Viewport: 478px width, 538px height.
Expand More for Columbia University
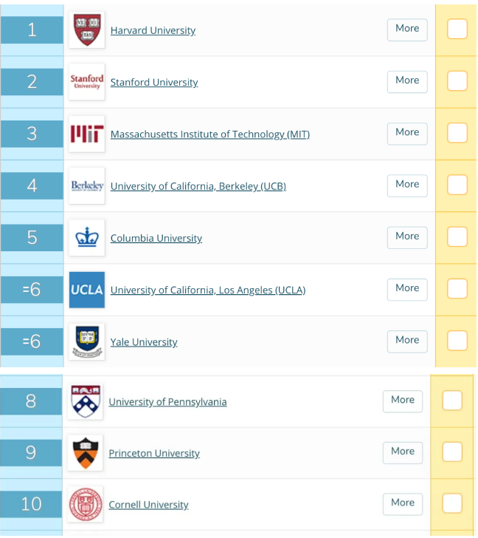click(407, 236)
